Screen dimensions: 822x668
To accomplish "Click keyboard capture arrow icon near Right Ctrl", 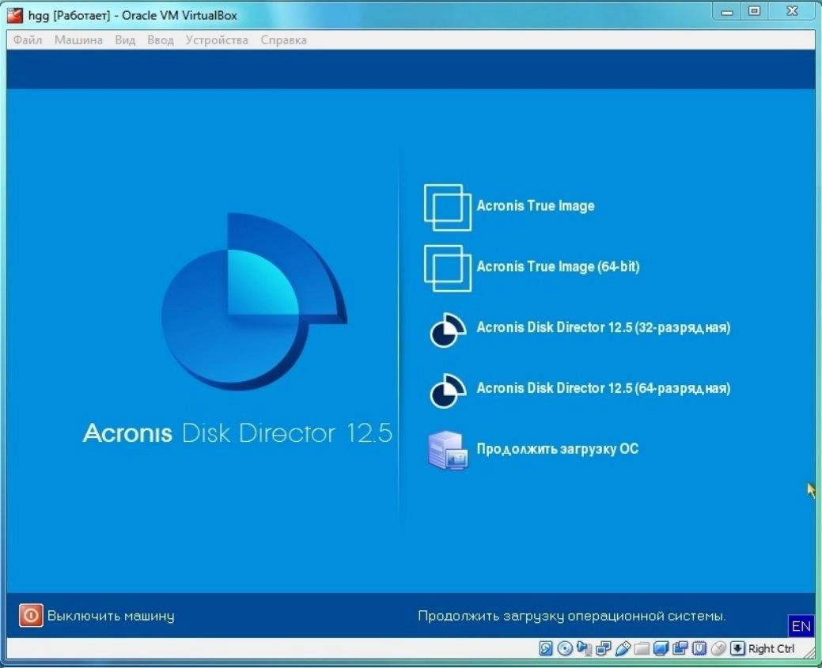I will [x=737, y=648].
